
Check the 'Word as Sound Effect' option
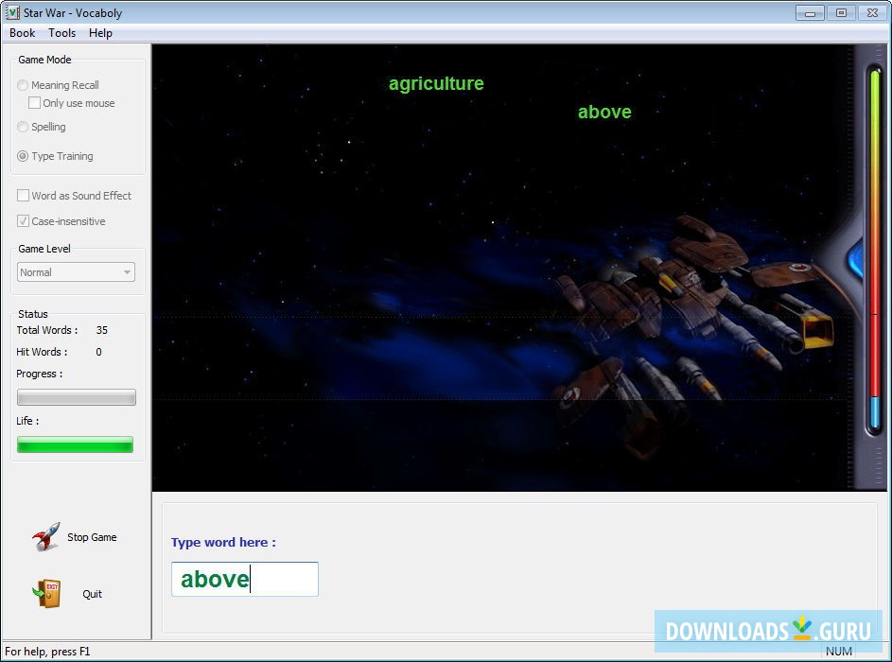[x=23, y=196]
